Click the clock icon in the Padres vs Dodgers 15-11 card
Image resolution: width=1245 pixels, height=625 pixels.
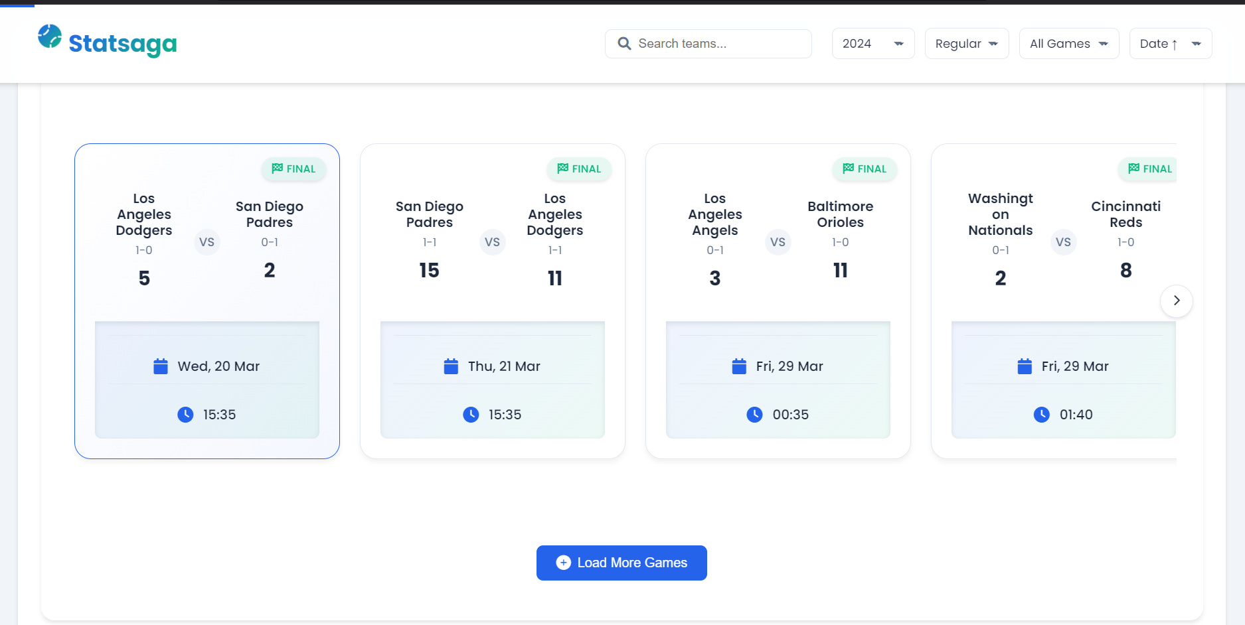point(471,415)
